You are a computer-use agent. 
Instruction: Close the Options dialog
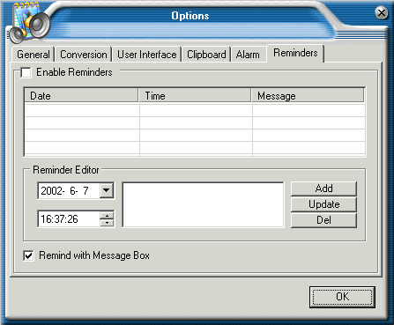coord(382,13)
